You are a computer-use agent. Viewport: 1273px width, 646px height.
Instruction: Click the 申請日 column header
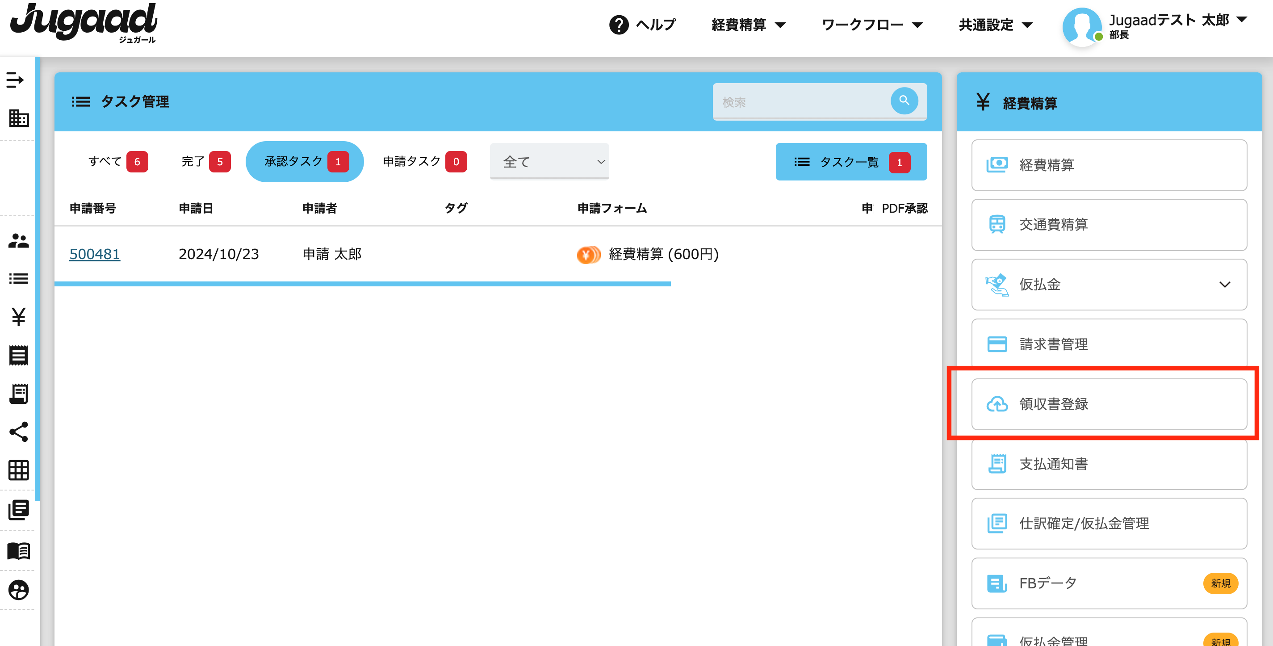pos(196,208)
